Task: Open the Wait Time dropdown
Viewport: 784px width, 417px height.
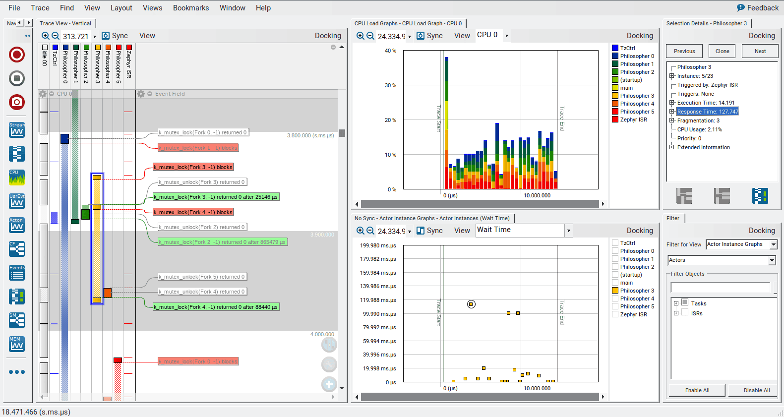Action: (568, 231)
